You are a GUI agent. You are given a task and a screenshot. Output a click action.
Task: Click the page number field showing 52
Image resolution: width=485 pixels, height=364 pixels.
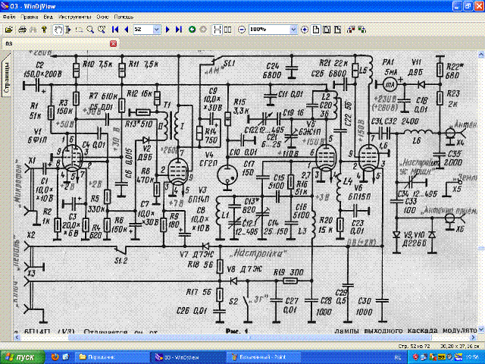(143, 30)
